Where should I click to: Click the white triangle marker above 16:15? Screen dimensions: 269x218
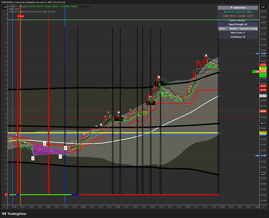(159, 77)
